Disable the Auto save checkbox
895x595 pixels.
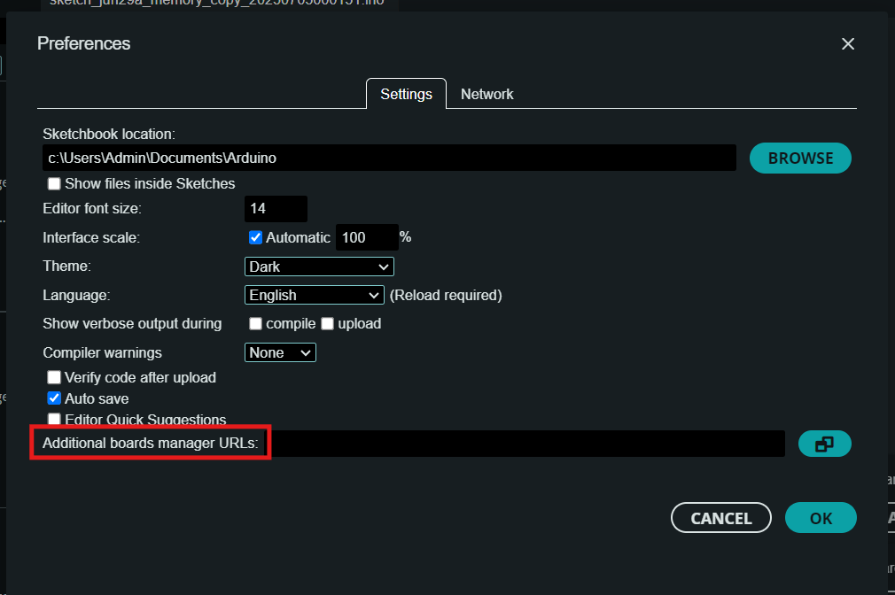coord(55,399)
